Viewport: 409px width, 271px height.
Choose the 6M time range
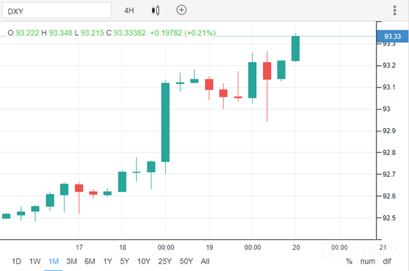coord(90,262)
